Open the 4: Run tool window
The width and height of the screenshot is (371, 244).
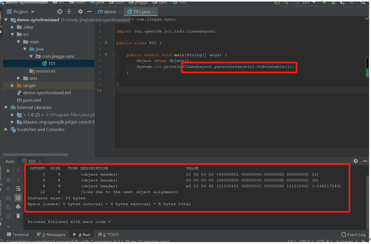click(82, 234)
